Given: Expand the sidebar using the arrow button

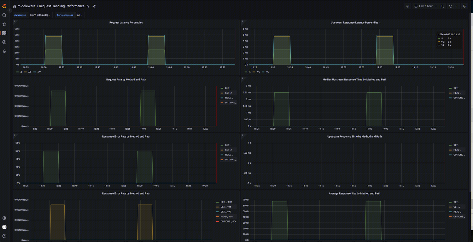Looking at the screenshot, I should (x=9, y=10).
